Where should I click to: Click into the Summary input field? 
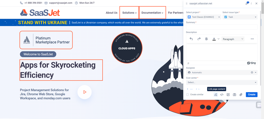click(x=222, y=27)
